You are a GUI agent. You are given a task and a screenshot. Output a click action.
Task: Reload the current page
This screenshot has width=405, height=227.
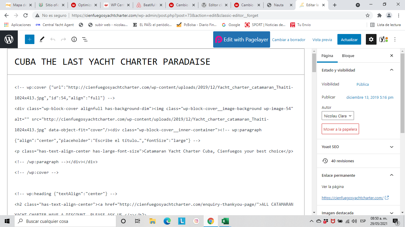pyautogui.click(x=25, y=15)
